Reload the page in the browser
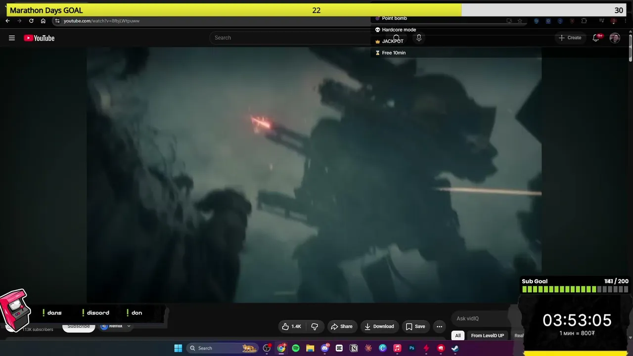The height and width of the screenshot is (356, 633). pos(31,21)
